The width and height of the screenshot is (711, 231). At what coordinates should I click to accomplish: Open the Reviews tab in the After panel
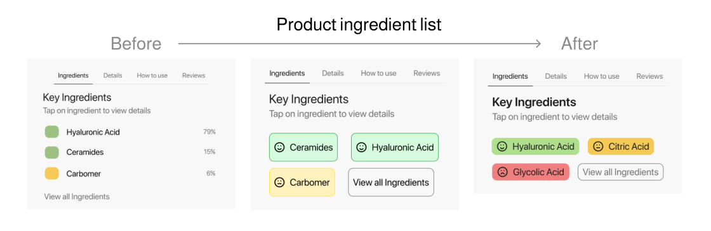click(649, 76)
